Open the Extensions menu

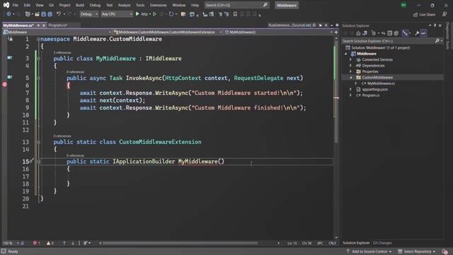(x=158, y=5)
